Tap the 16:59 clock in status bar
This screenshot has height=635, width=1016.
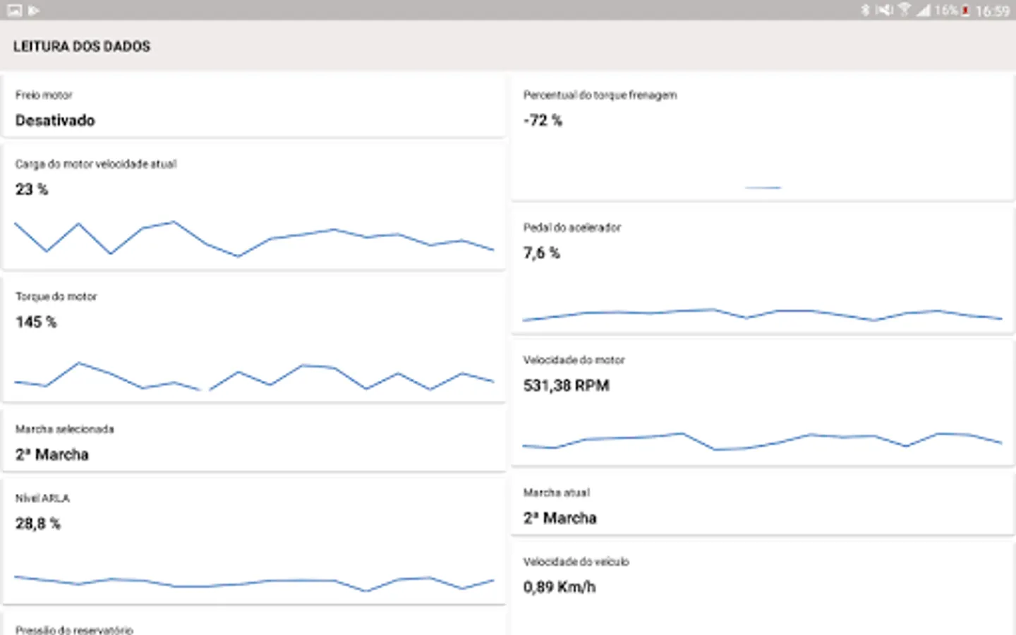pyautogui.click(x=992, y=11)
